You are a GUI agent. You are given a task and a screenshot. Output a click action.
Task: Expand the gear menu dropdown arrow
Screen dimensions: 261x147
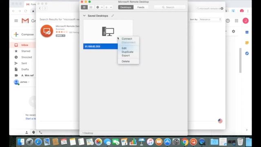click(102, 7)
